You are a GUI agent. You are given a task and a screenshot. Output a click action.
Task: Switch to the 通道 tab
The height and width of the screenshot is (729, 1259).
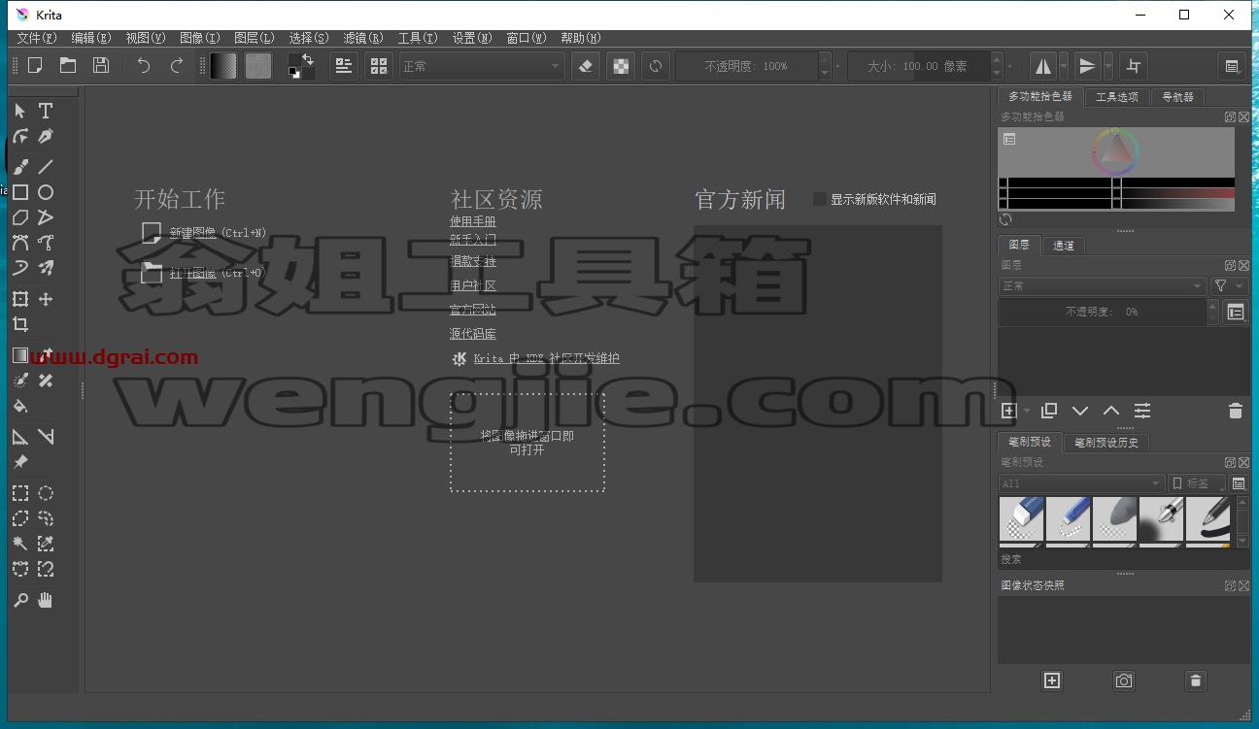tap(1064, 246)
